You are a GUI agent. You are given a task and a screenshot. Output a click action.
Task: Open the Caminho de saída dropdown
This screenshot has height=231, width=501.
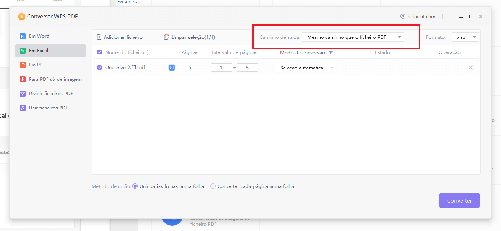353,37
